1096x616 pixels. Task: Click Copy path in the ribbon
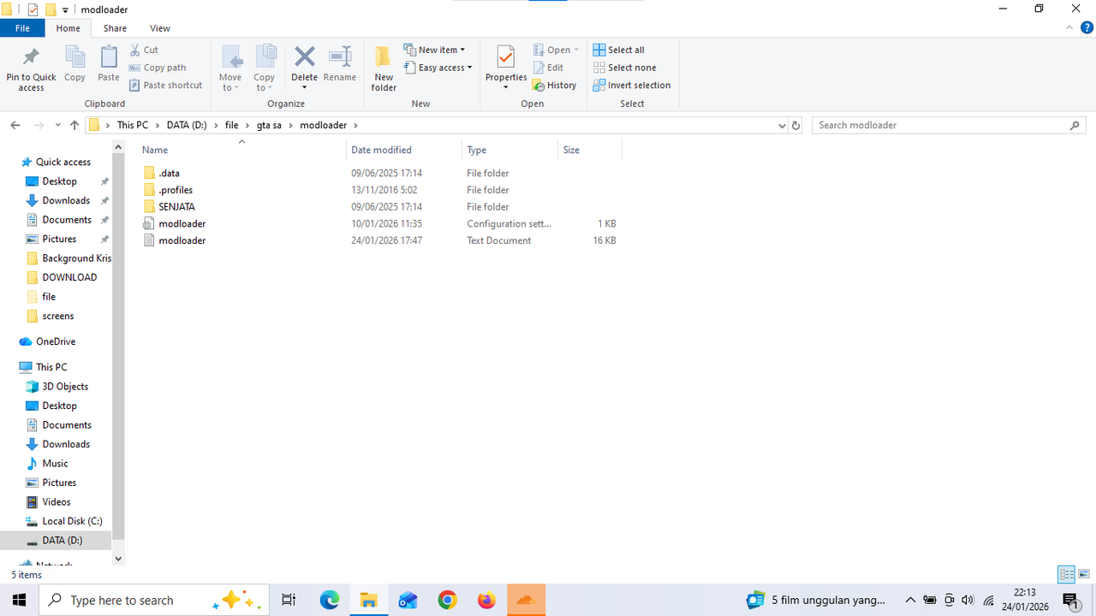[x=158, y=68]
